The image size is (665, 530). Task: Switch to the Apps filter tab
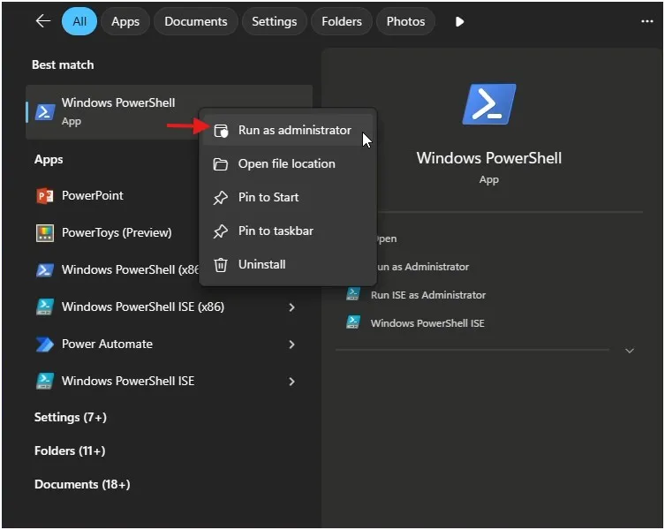[125, 21]
